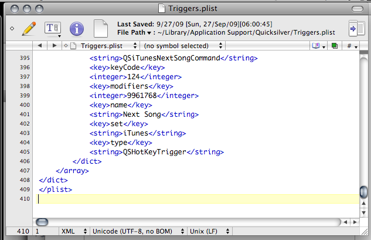Toggle the documents drawer icon
Screen dimensions: 371x240
pos(355,28)
